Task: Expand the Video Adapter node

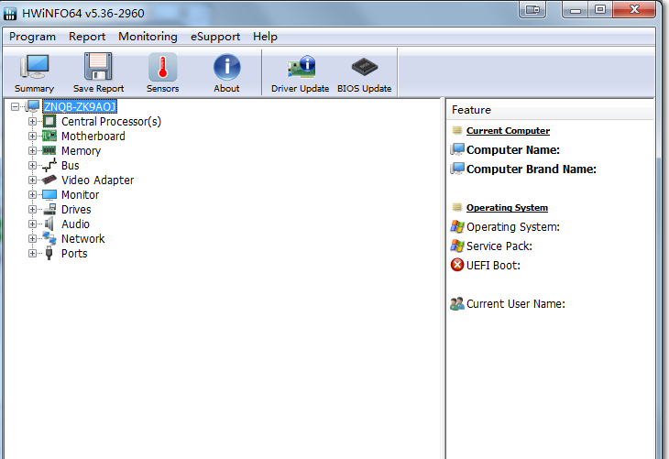Action: 32,180
